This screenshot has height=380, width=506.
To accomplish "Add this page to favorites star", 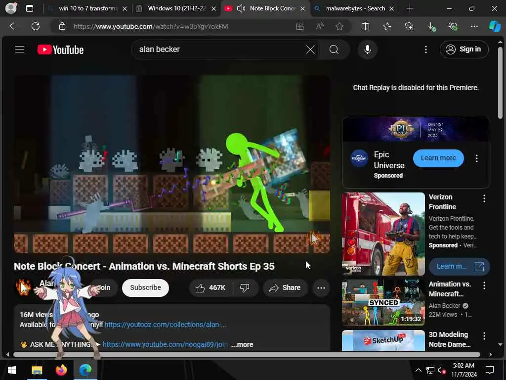I will 339,27.
